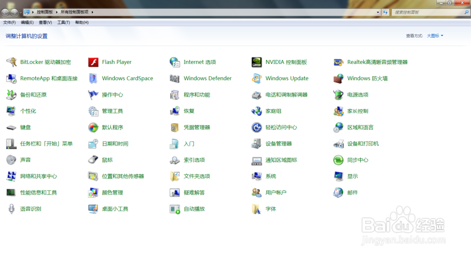Open 操作中心 flag icon
471x256 pixels.
pos(93,94)
